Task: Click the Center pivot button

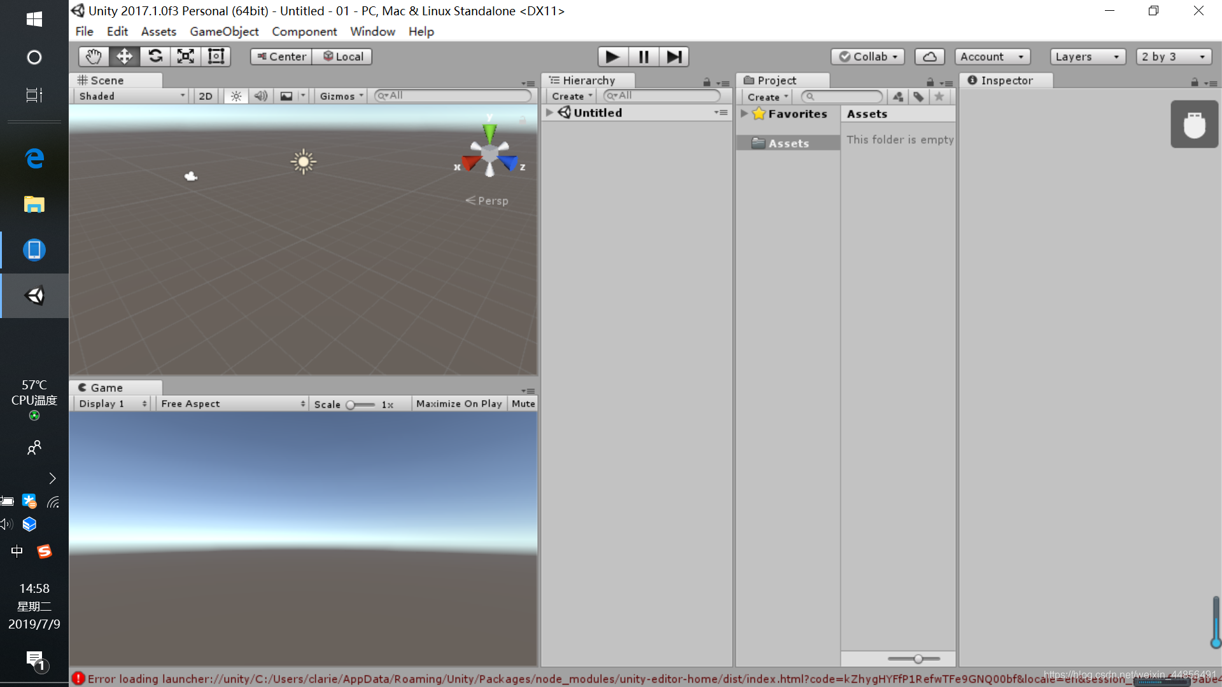Action: pyautogui.click(x=281, y=57)
